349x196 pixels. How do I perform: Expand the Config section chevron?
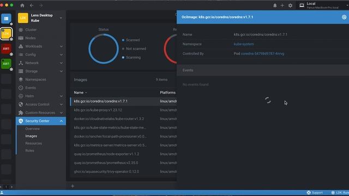[61, 54]
